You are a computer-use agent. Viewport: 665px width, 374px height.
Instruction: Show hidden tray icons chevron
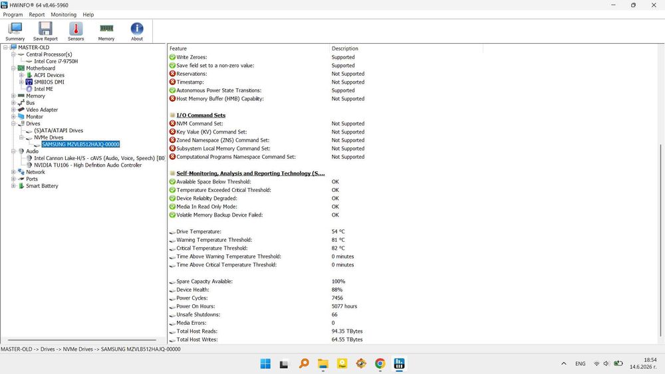pyautogui.click(x=564, y=363)
